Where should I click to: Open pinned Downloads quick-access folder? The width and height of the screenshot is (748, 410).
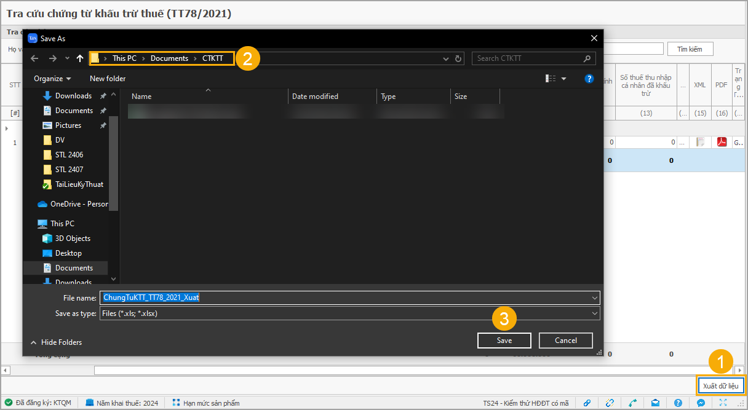73,96
